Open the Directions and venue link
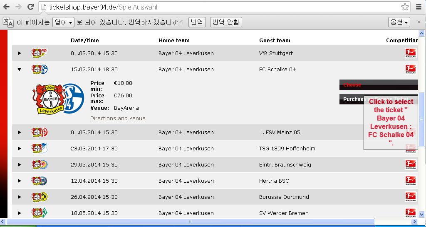This screenshot has width=426, height=227. point(118,118)
